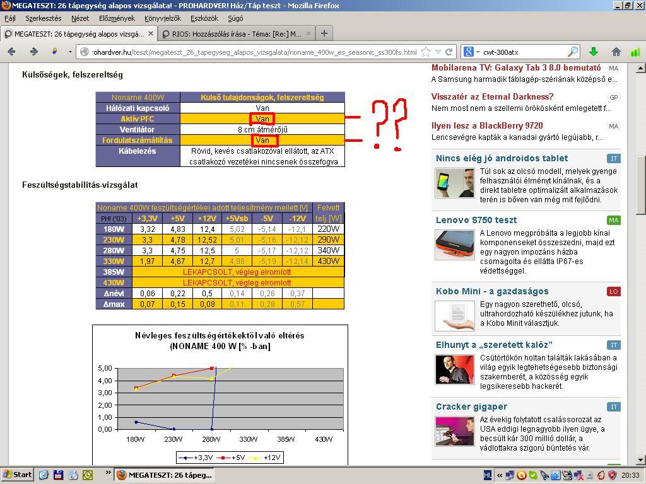646x484 pixels.
Task: Close the RIOS Hozzászólás tab
Action: pos(308,33)
